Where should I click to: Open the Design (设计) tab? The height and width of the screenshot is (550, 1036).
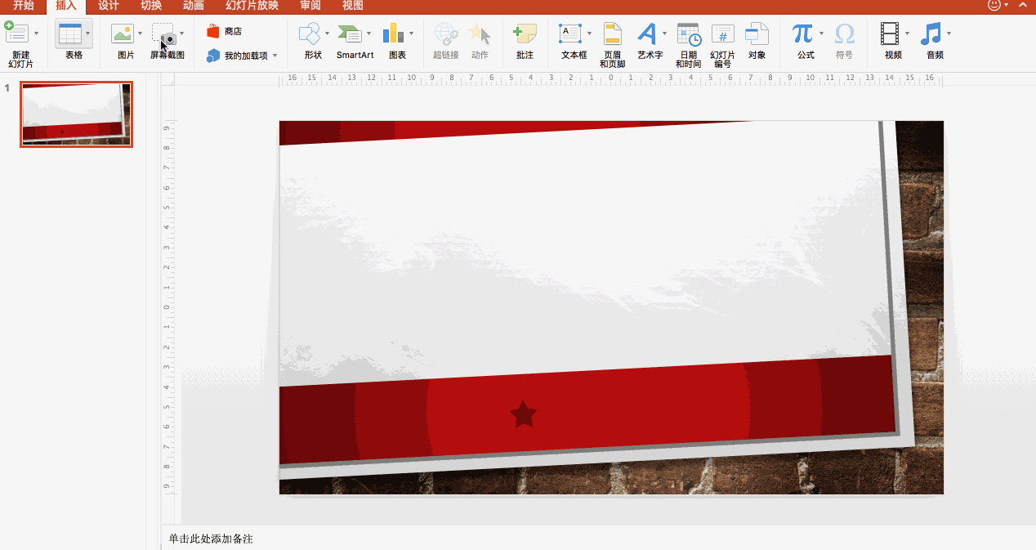coord(109,6)
